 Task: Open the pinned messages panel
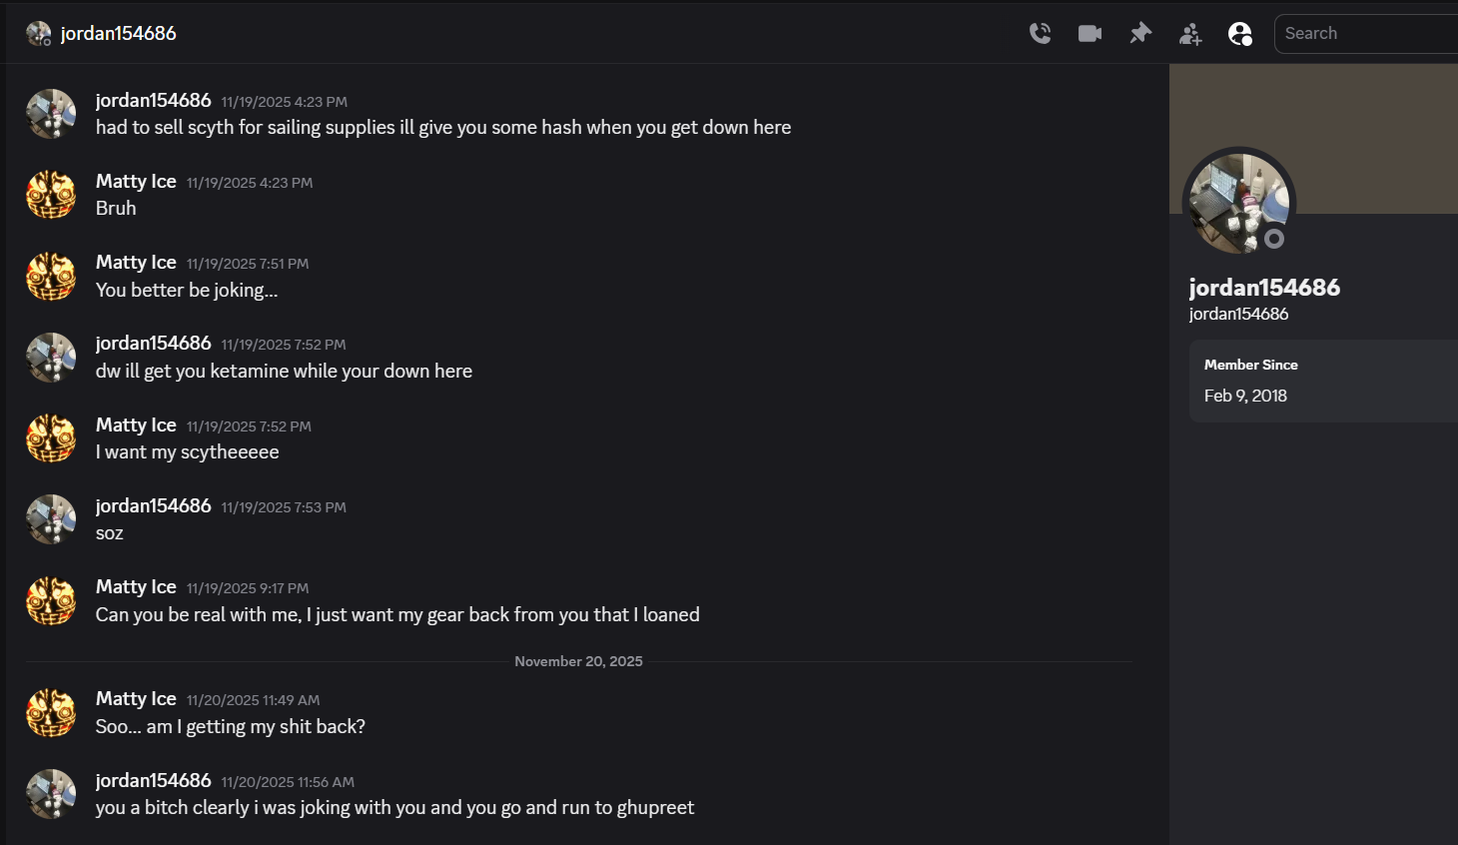[1139, 33]
